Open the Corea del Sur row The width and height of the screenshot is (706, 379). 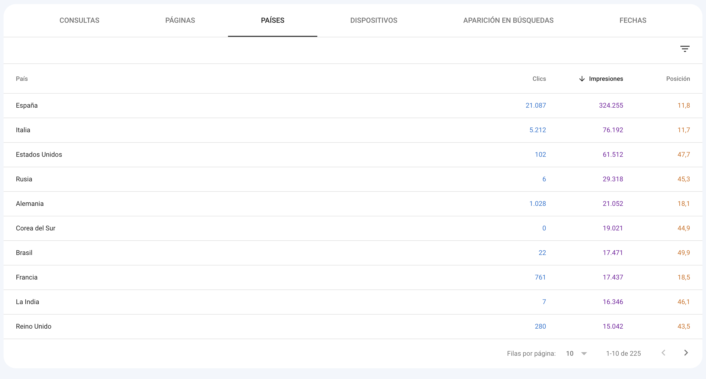click(353, 228)
